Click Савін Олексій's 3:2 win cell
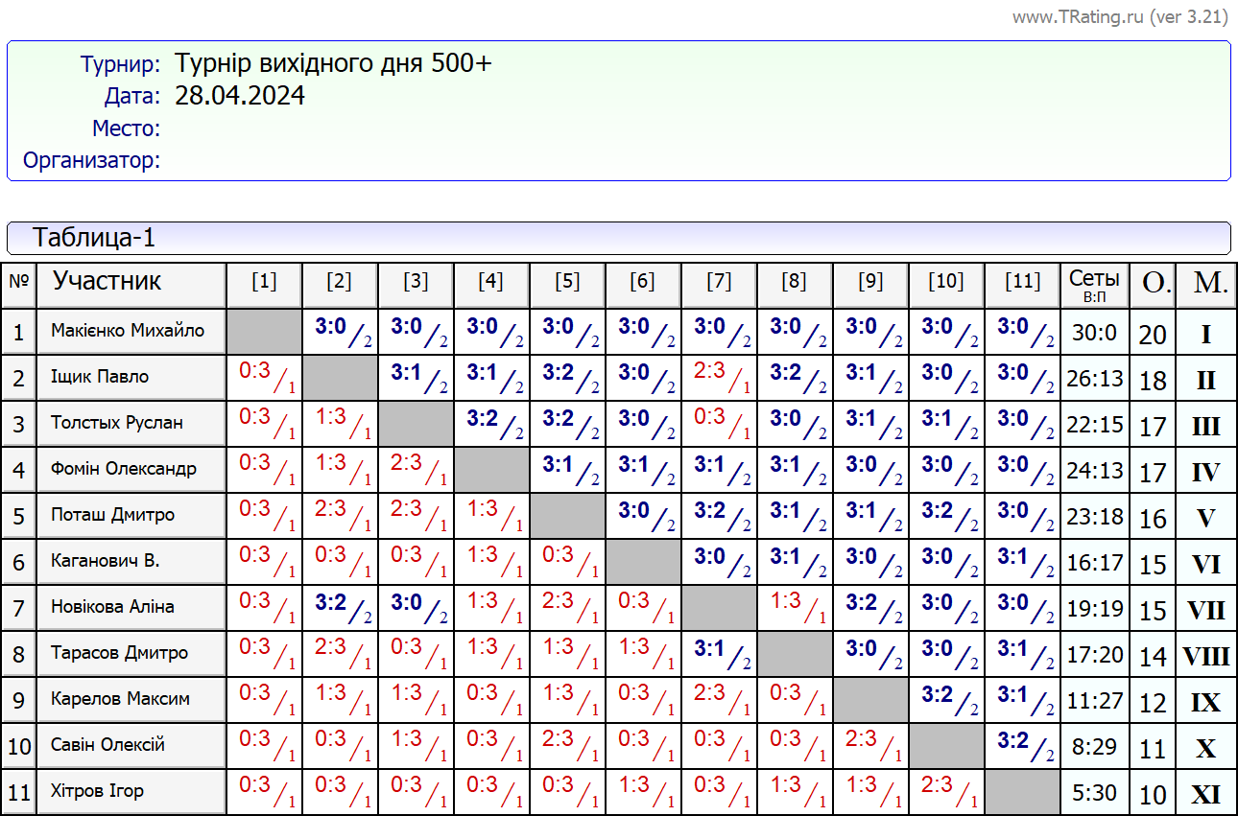This screenshot has width=1238, height=816. (1022, 745)
